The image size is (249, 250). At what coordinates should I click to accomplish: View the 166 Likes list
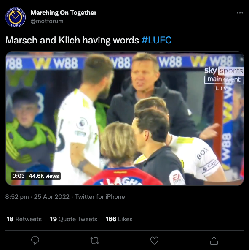click(x=119, y=219)
